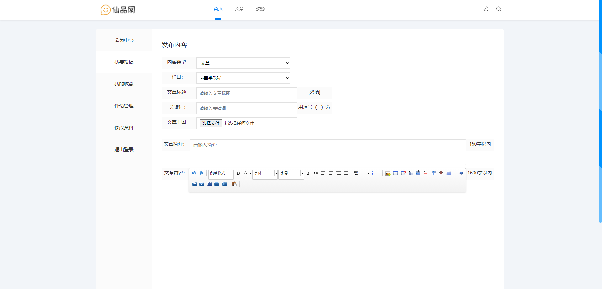Click the redo icon in editor toolbar
This screenshot has width=602, height=289.
click(202, 173)
